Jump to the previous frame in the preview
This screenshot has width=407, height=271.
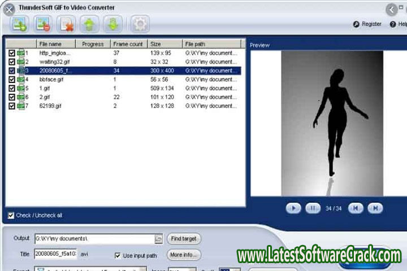tap(355, 208)
